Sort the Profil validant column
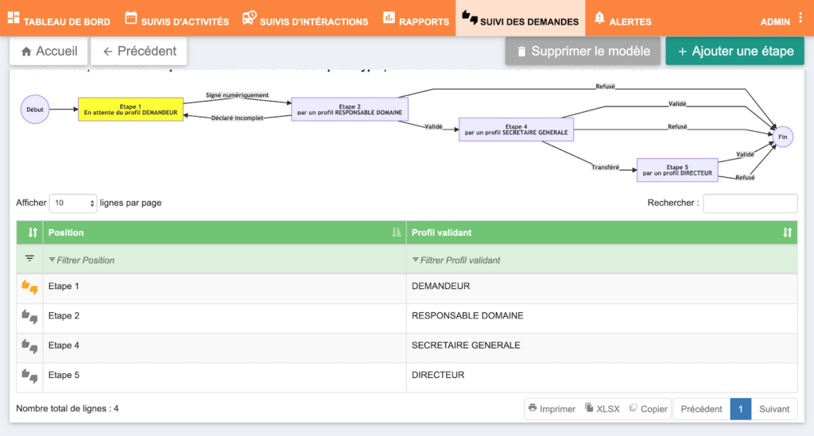 click(x=788, y=233)
